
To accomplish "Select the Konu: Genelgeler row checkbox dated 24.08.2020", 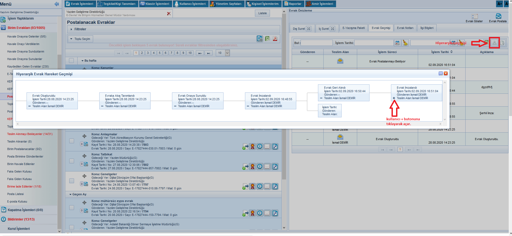I will tap(72, 181).
